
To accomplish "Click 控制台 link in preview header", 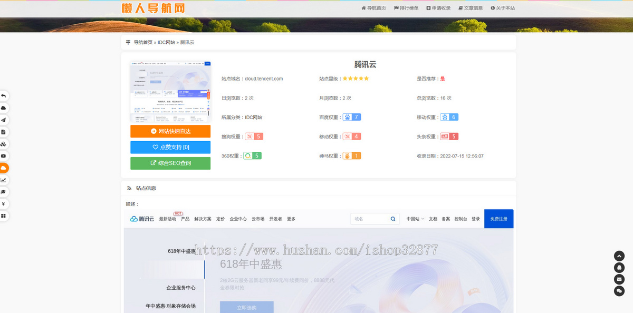I will tap(461, 219).
